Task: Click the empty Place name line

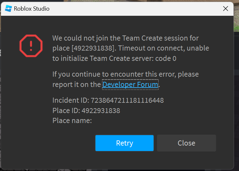Action: [72, 121]
